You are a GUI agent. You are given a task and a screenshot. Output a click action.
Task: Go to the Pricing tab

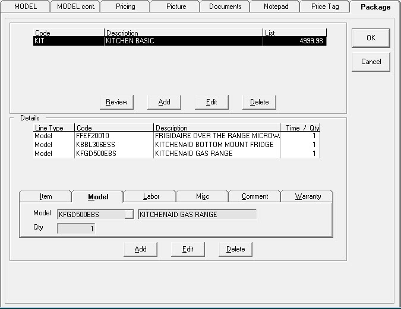click(x=125, y=7)
